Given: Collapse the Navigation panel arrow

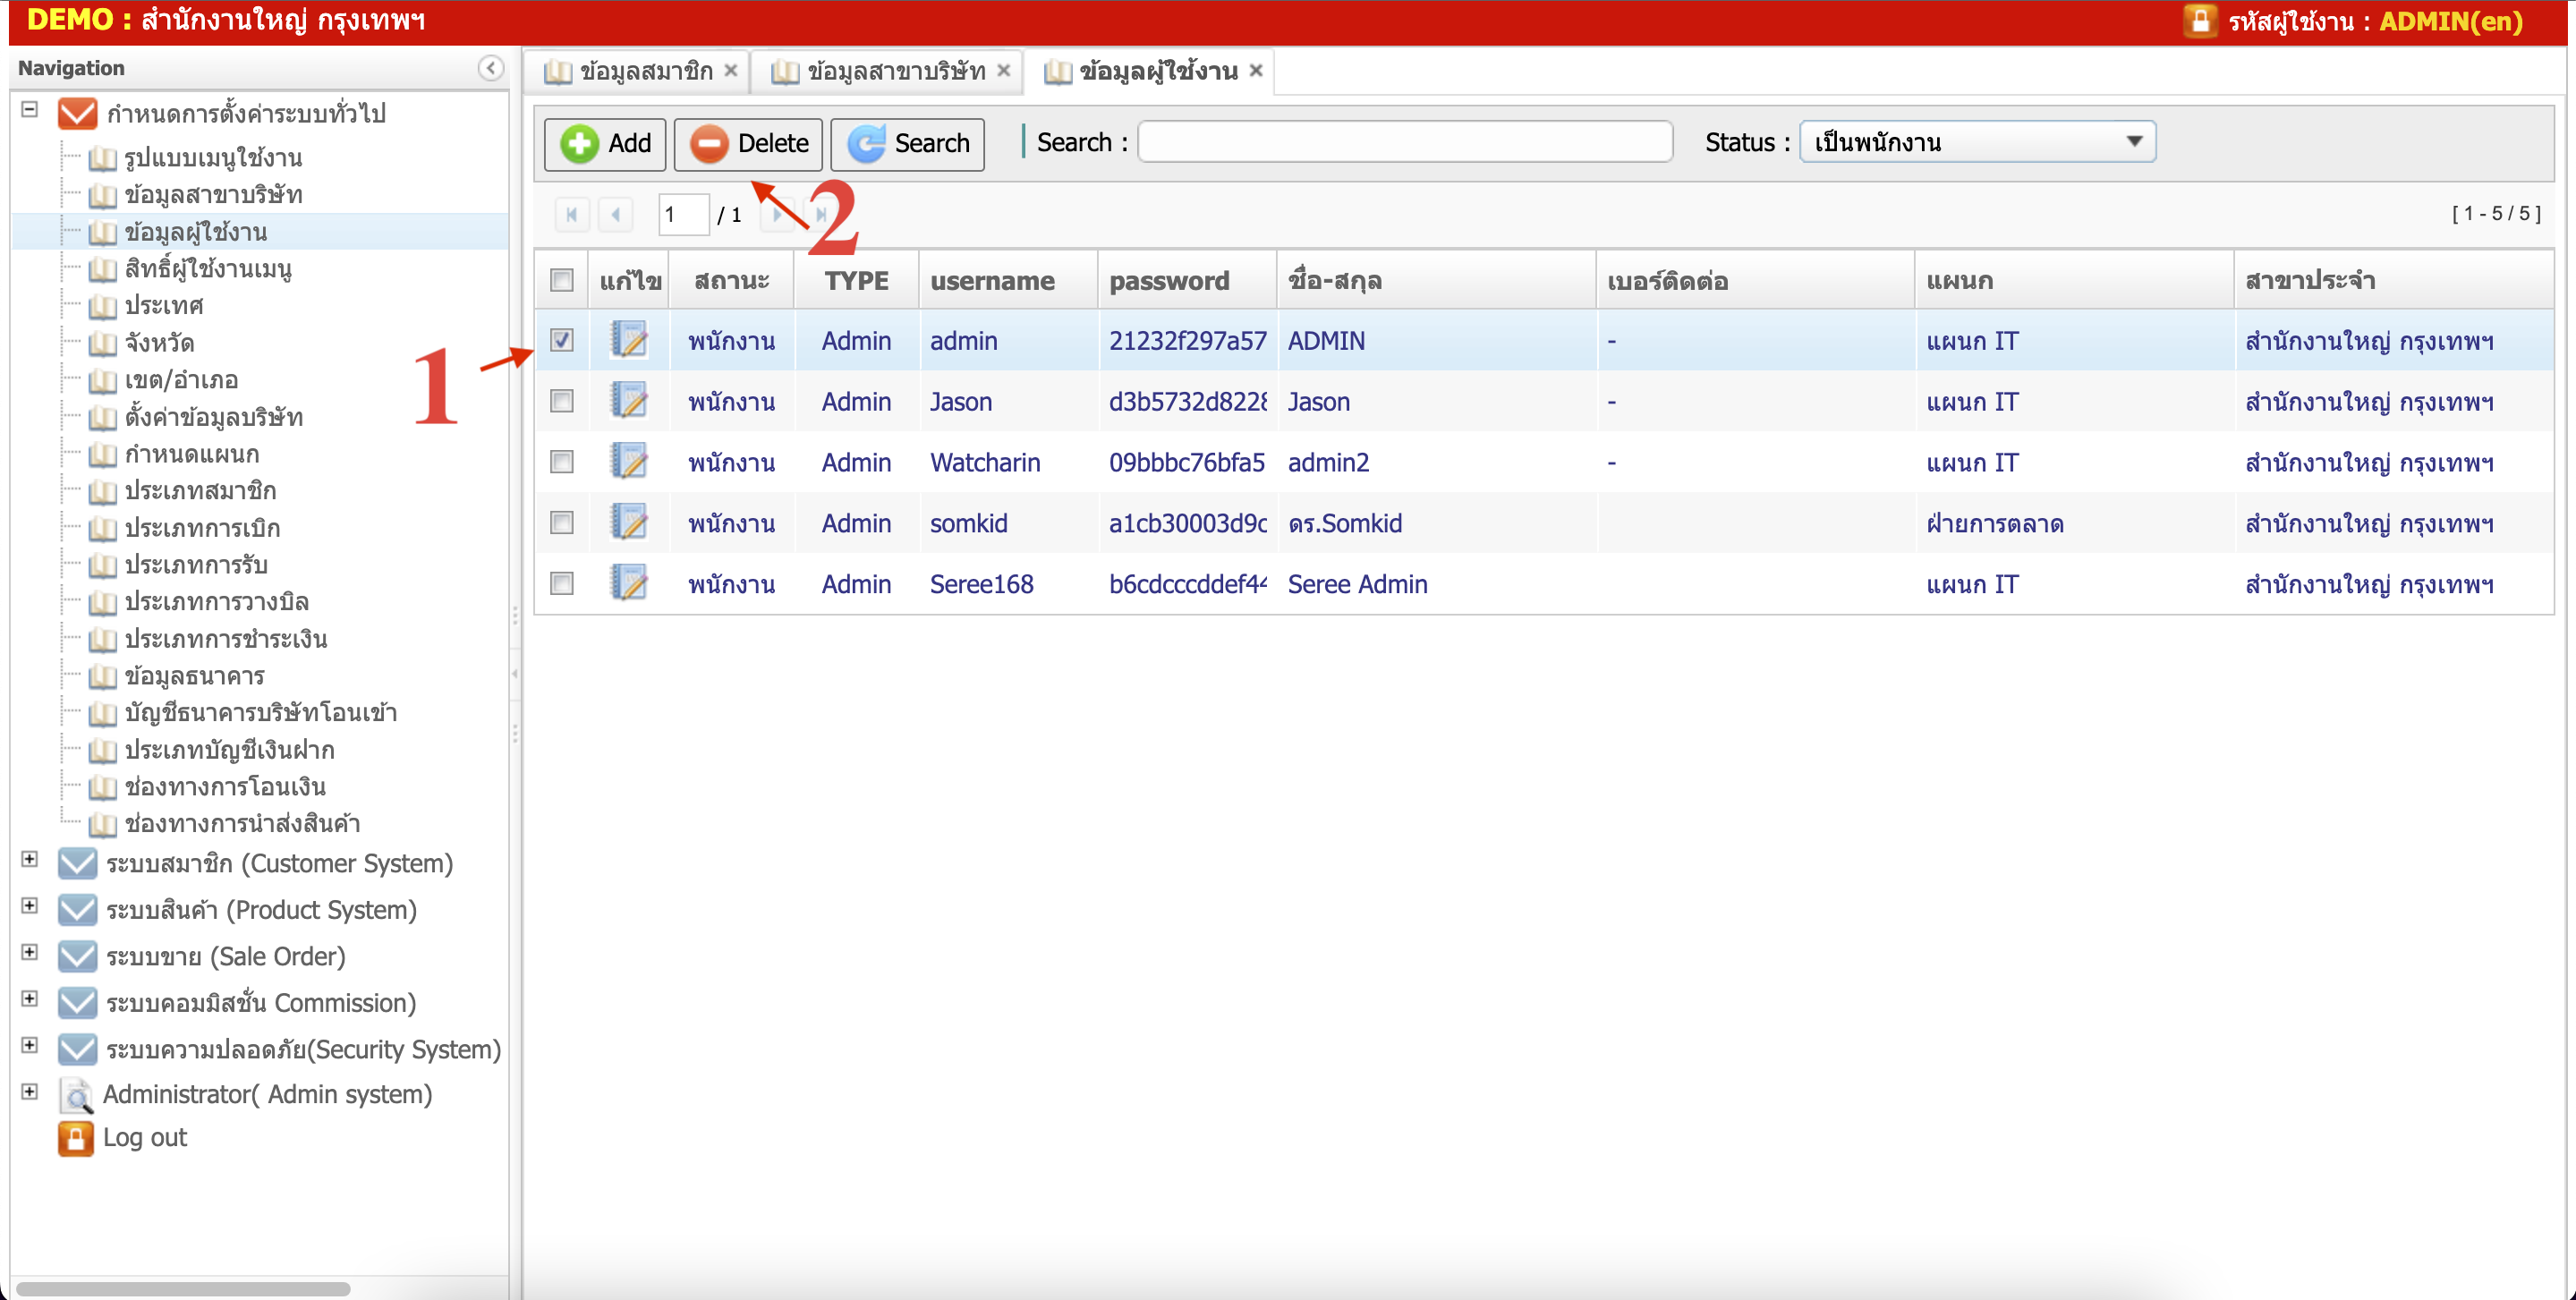Looking at the screenshot, I should [x=490, y=68].
